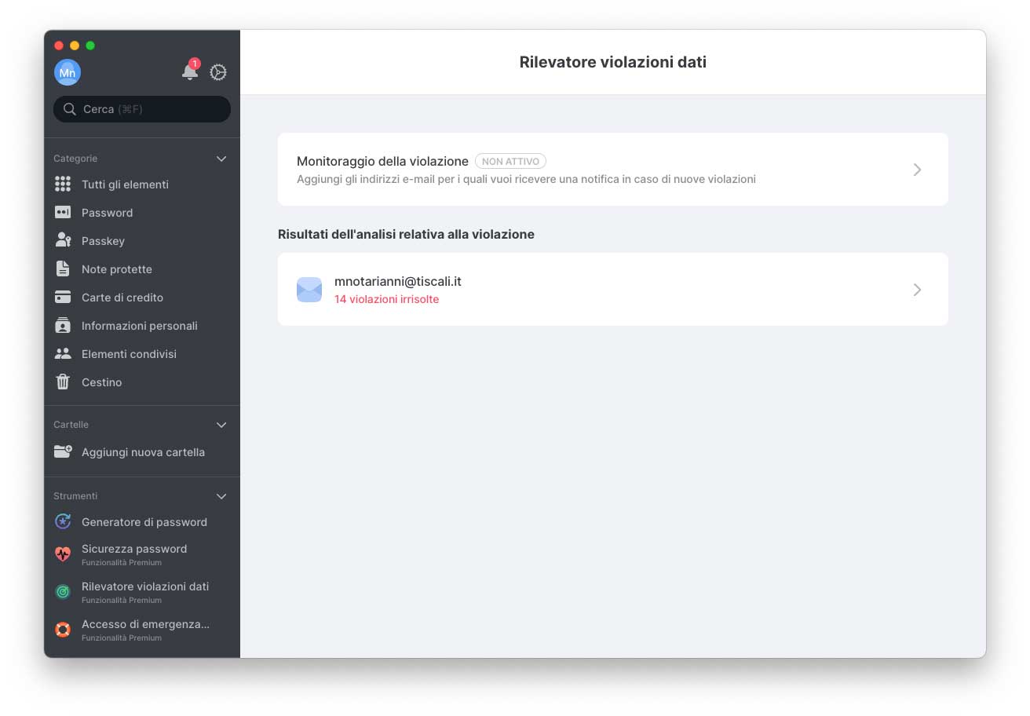Select Tutti gli elementi in sidebar
The image size is (1030, 716).
point(125,184)
